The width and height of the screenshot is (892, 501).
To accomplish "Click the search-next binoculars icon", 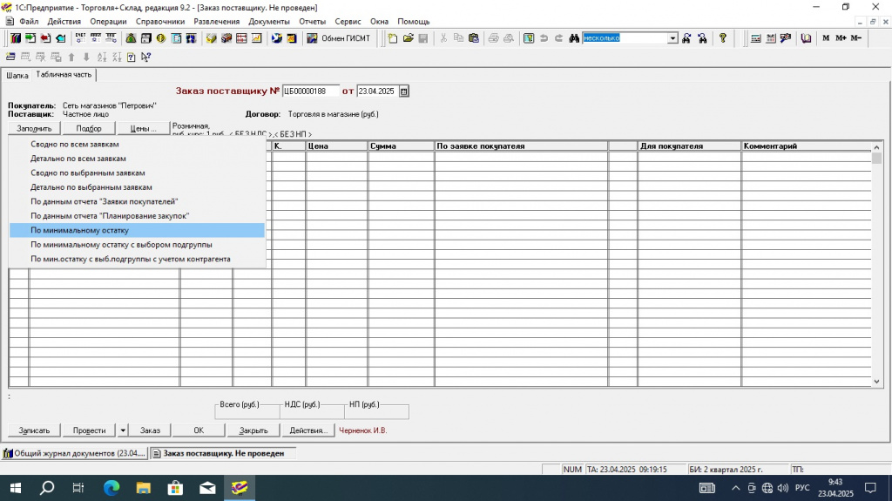I will (x=686, y=38).
